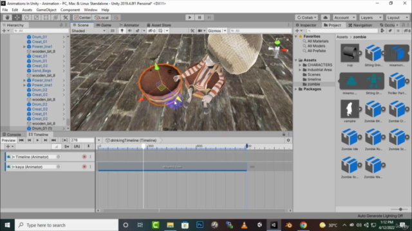
Task: Select the timeline folder in Assets
Action: [x=314, y=80]
